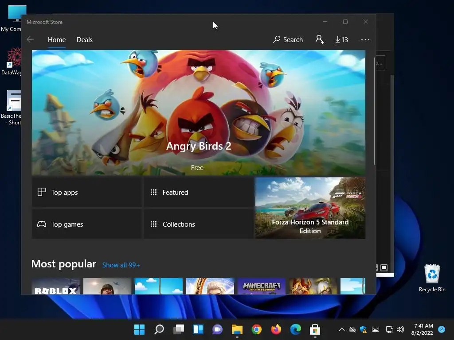Open the Featured category
Viewport: 454px width, 340px height.
199,192
